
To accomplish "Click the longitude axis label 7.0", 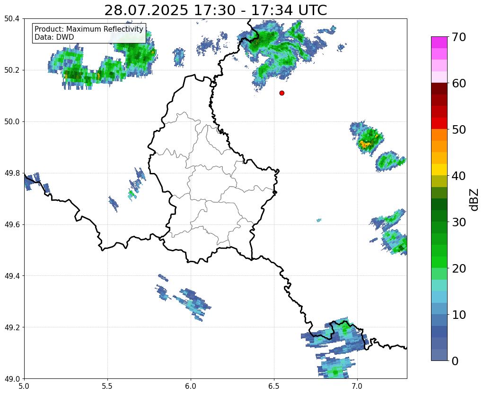I will click(x=358, y=385).
